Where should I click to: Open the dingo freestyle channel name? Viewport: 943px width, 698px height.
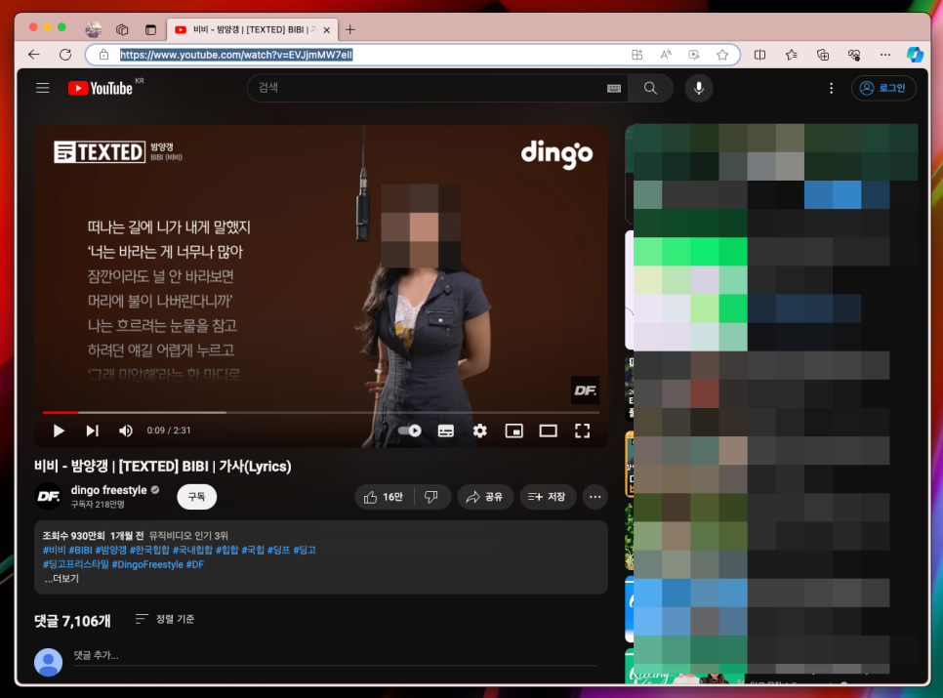click(x=109, y=490)
